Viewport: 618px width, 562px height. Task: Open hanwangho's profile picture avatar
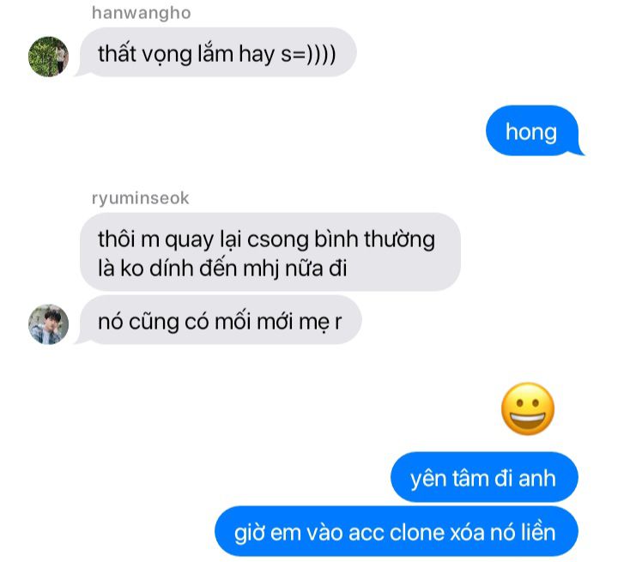(48, 57)
